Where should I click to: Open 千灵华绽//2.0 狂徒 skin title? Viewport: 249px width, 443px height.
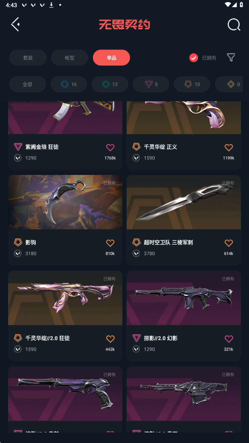[x=48, y=338]
